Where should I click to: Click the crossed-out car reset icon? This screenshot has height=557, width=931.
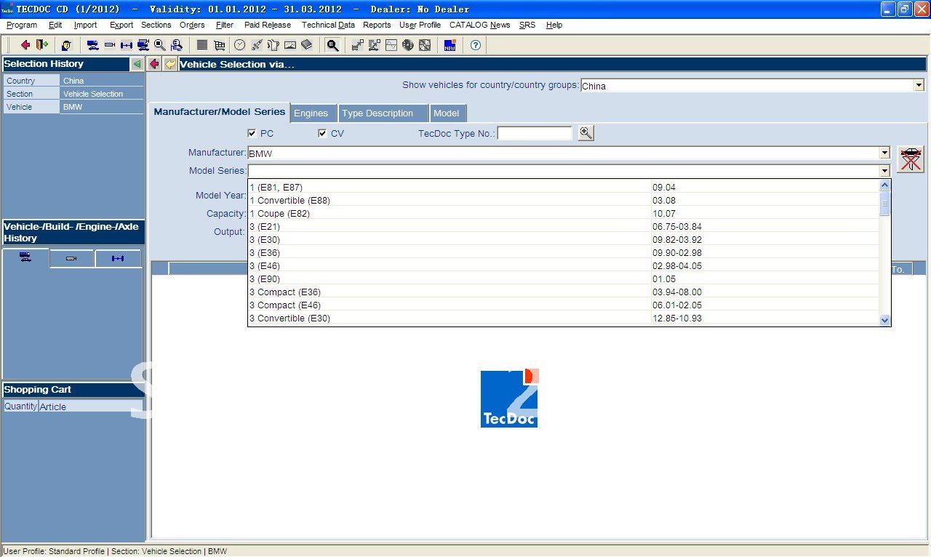click(x=911, y=159)
